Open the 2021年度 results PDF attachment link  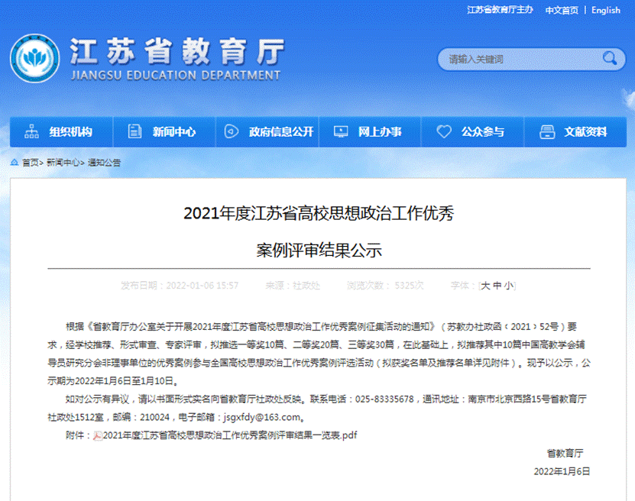click(229, 436)
